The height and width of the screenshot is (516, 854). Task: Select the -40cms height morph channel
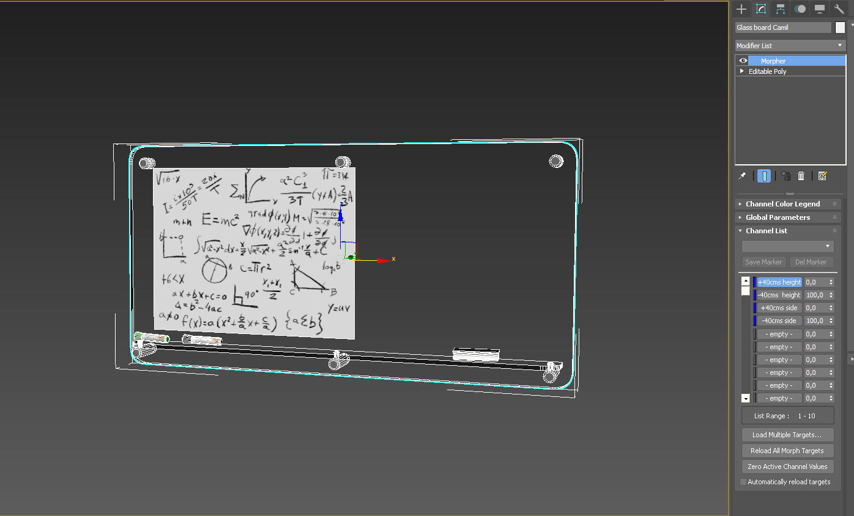(779, 295)
